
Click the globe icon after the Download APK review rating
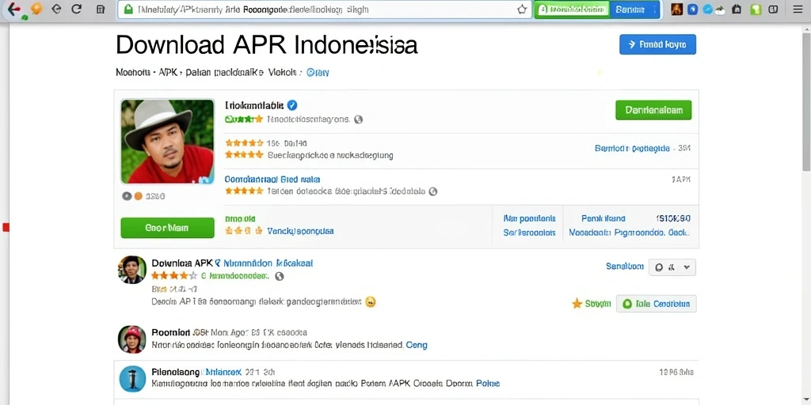(x=280, y=276)
